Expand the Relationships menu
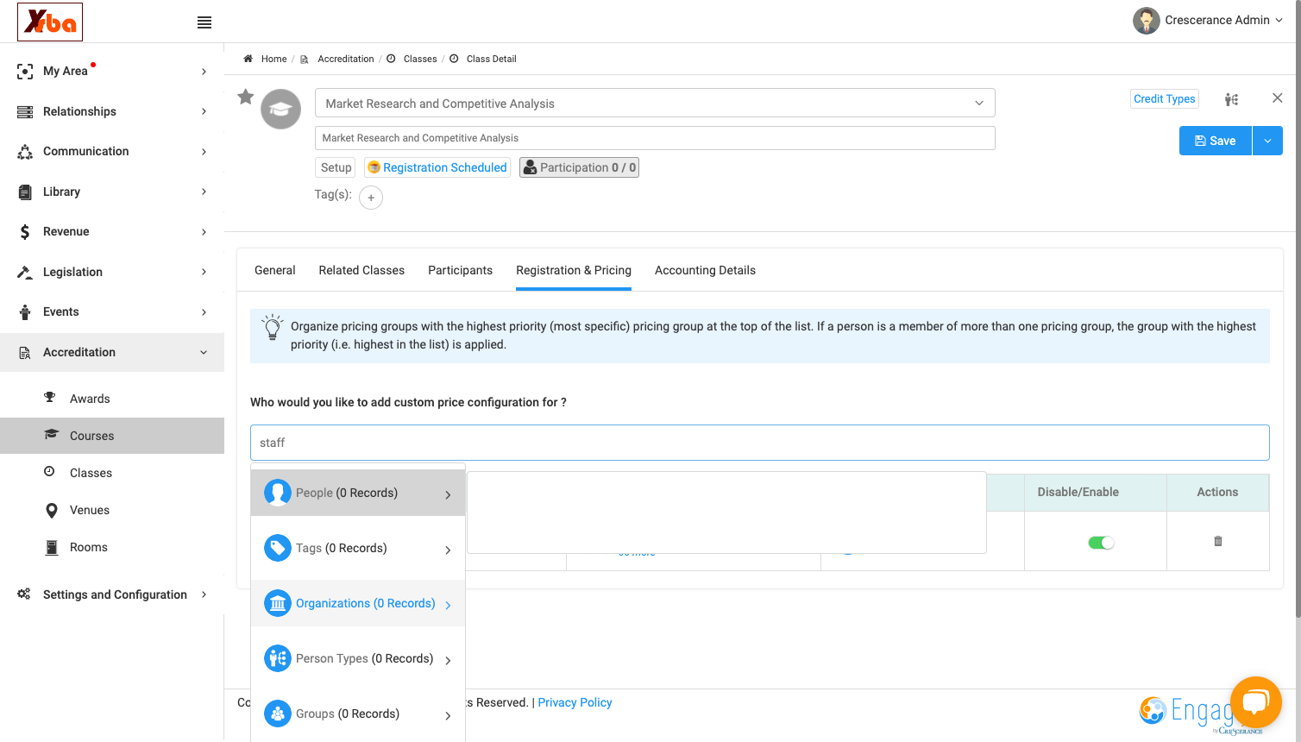The width and height of the screenshot is (1301, 742). tap(112, 111)
